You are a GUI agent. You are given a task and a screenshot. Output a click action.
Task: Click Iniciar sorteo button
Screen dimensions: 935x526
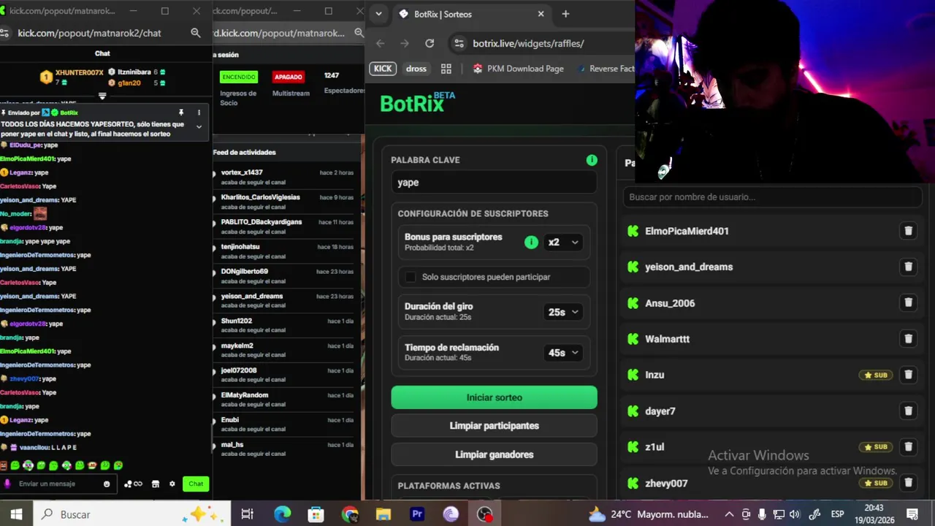[494, 397]
